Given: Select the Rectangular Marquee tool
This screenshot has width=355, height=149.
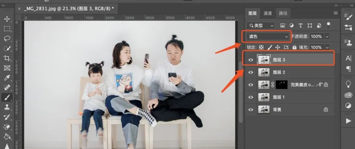Looking at the screenshot, I should coord(7,29).
